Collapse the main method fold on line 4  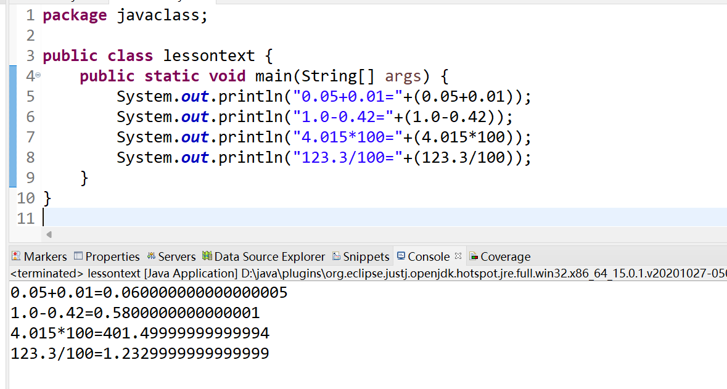pyautogui.click(x=38, y=75)
